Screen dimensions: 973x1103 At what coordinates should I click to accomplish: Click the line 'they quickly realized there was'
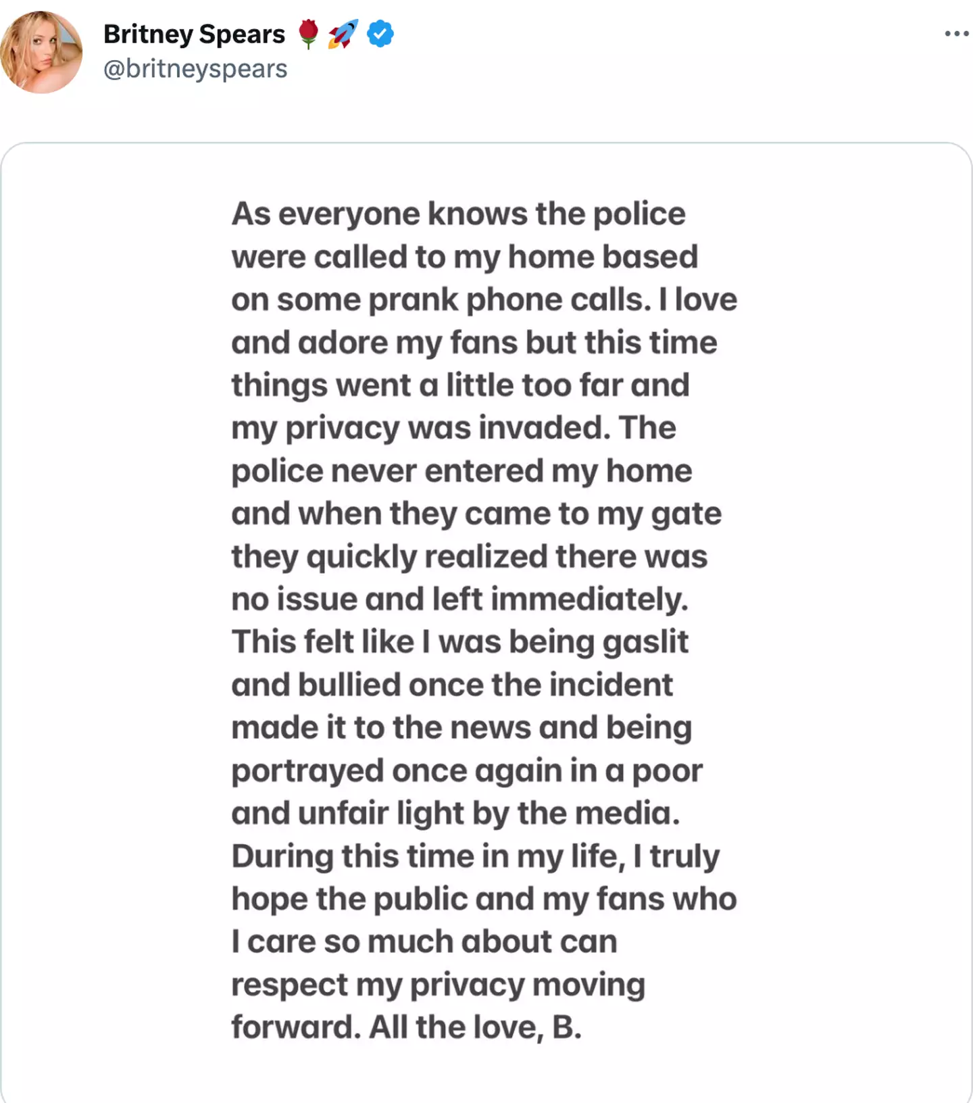[x=469, y=557]
